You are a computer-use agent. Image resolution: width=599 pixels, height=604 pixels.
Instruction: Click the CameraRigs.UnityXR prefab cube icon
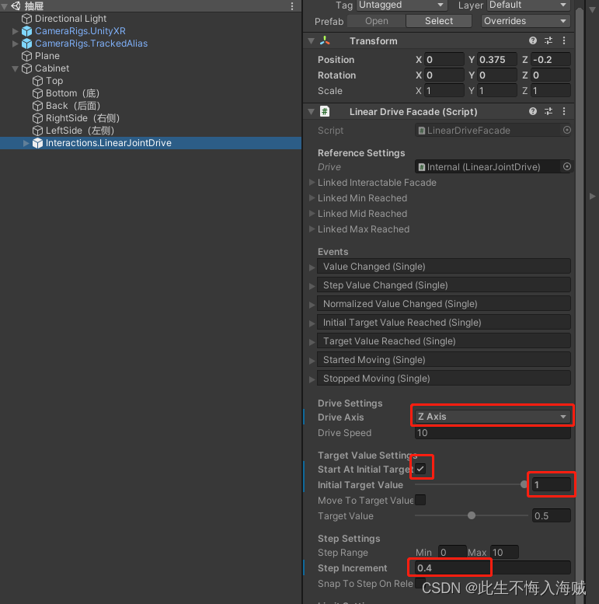pos(26,31)
